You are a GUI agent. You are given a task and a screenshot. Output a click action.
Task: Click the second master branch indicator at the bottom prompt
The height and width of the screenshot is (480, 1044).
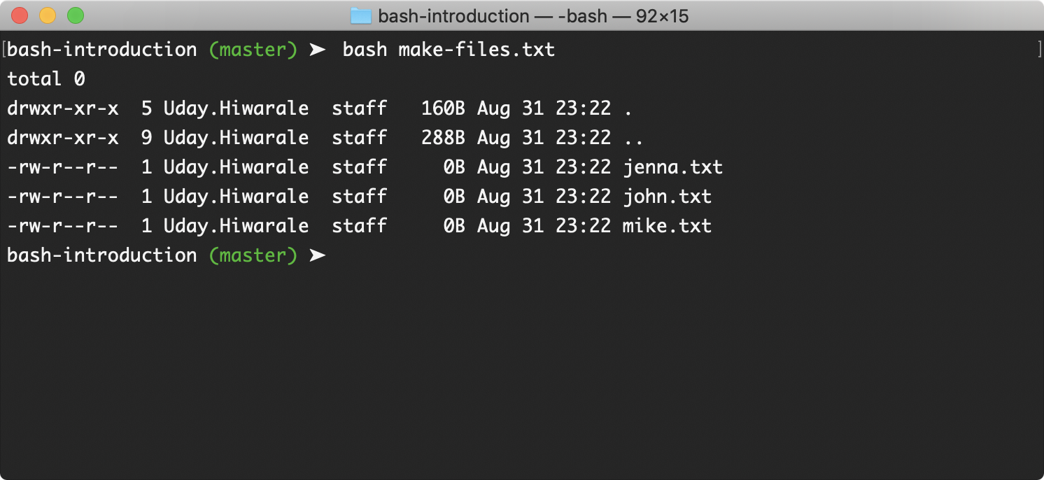click(255, 255)
